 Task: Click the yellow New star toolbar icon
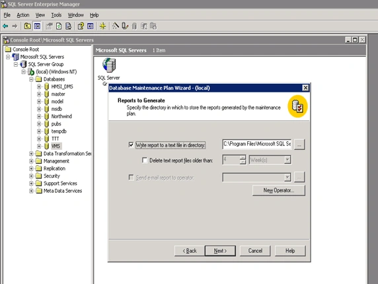point(102,26)
